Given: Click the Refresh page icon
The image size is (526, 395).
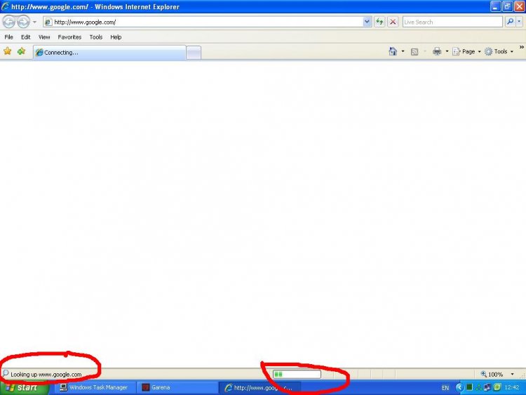Looking at the screenshot, I should pos(379,22).
